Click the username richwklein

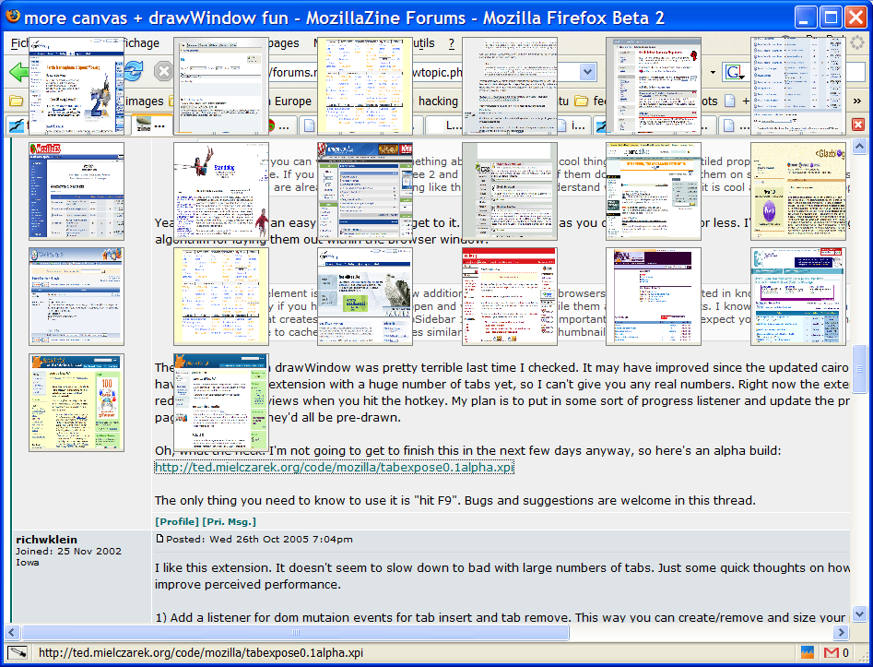click(x=47, y=540)
